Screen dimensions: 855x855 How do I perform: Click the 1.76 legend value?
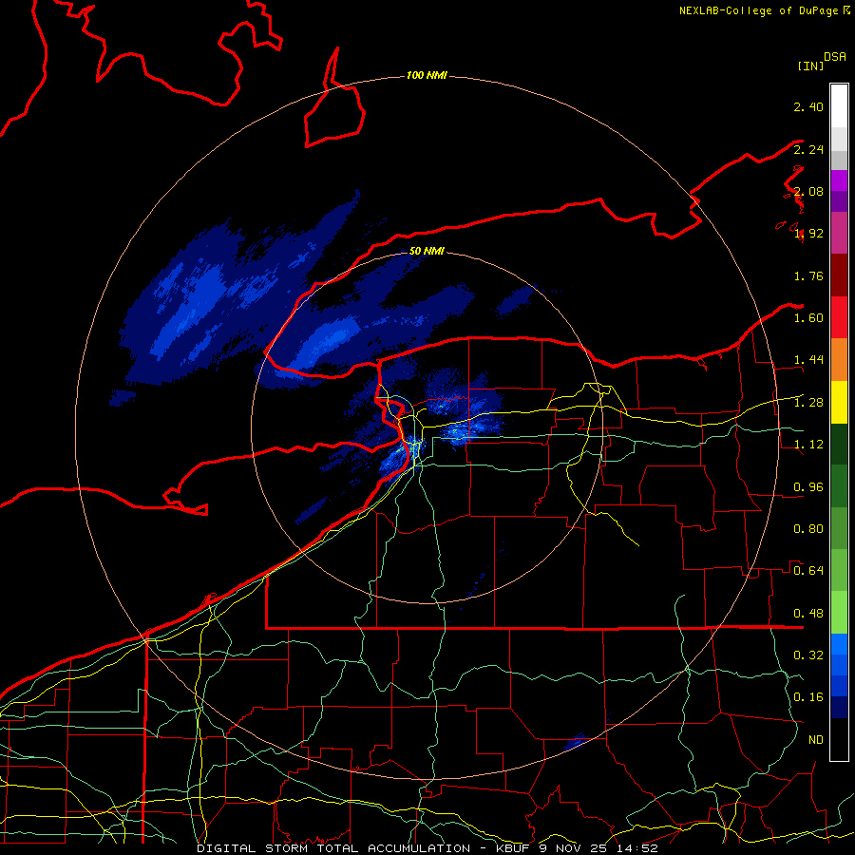pos(808,275)
